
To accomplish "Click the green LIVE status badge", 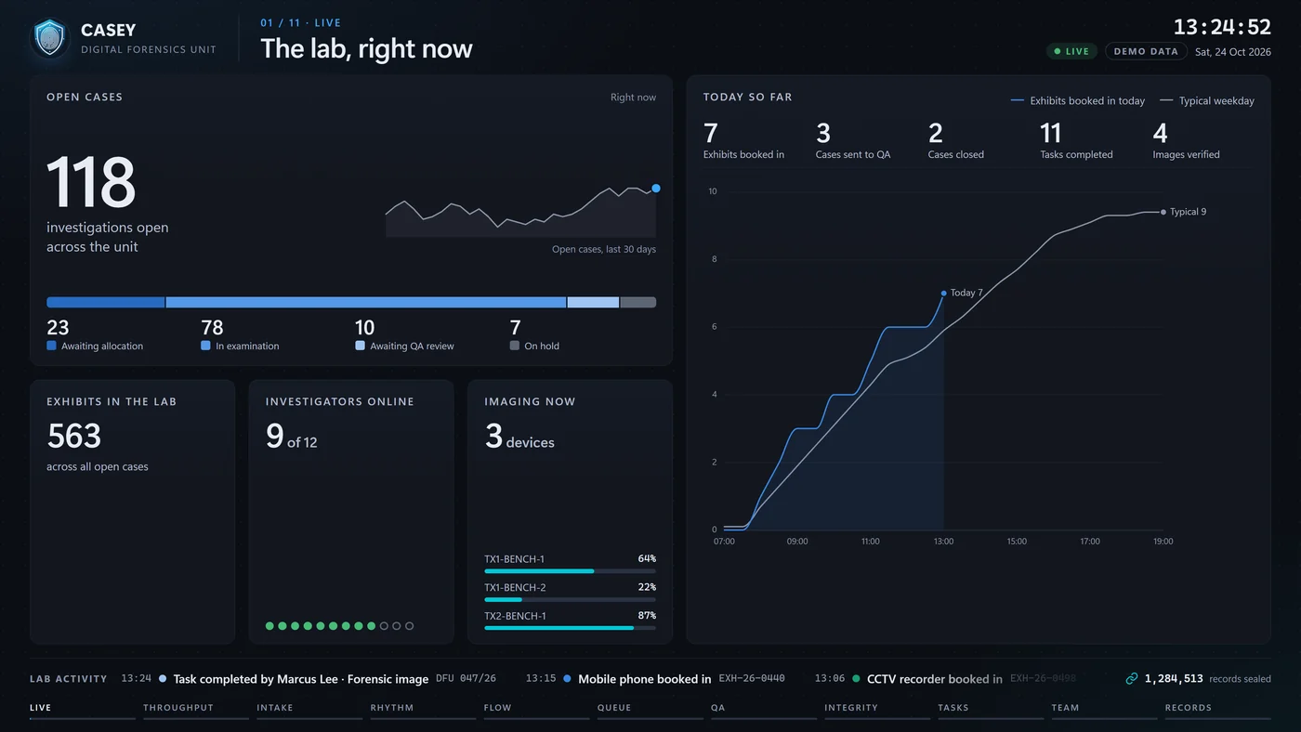I will [x=1071, y=52].
